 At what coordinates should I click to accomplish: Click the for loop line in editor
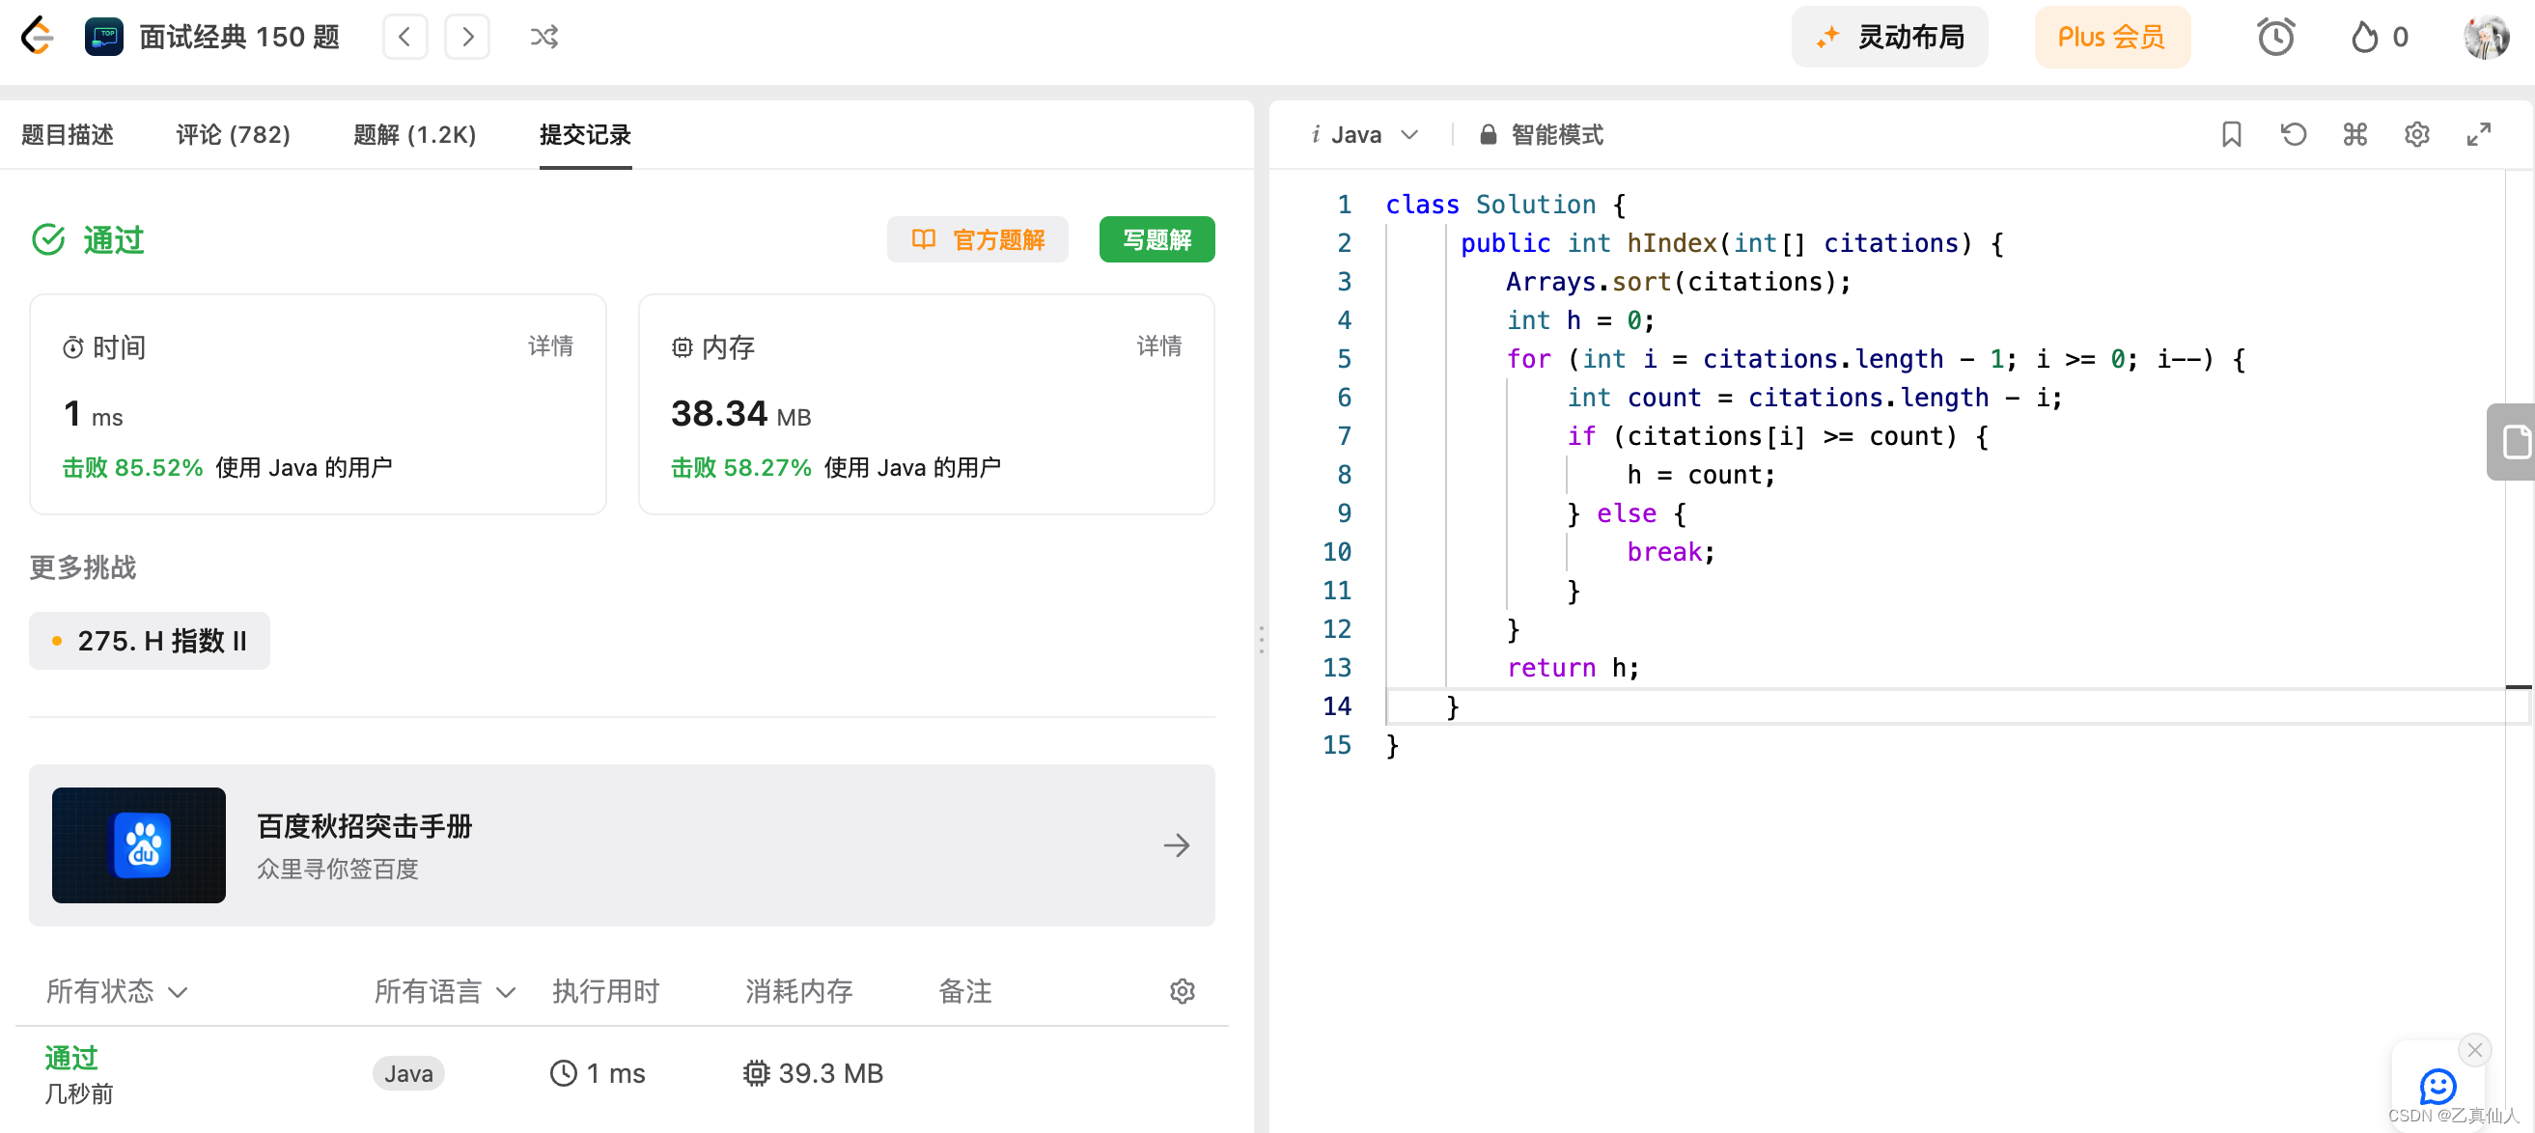[x=1876, y=359]
